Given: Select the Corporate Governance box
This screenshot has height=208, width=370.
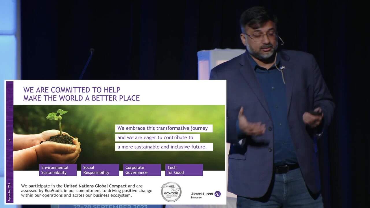Looking at the screenshot, I should (142, 170).
